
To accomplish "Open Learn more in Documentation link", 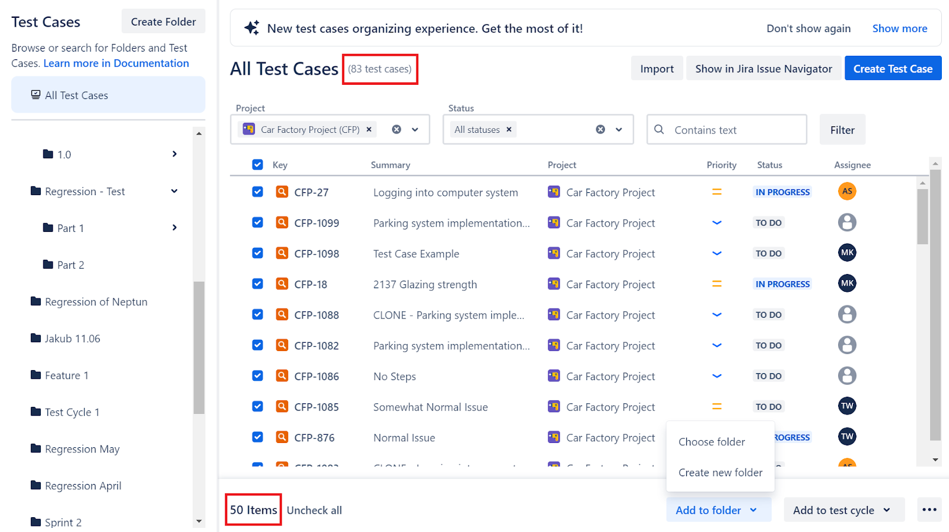I will 116,63.
